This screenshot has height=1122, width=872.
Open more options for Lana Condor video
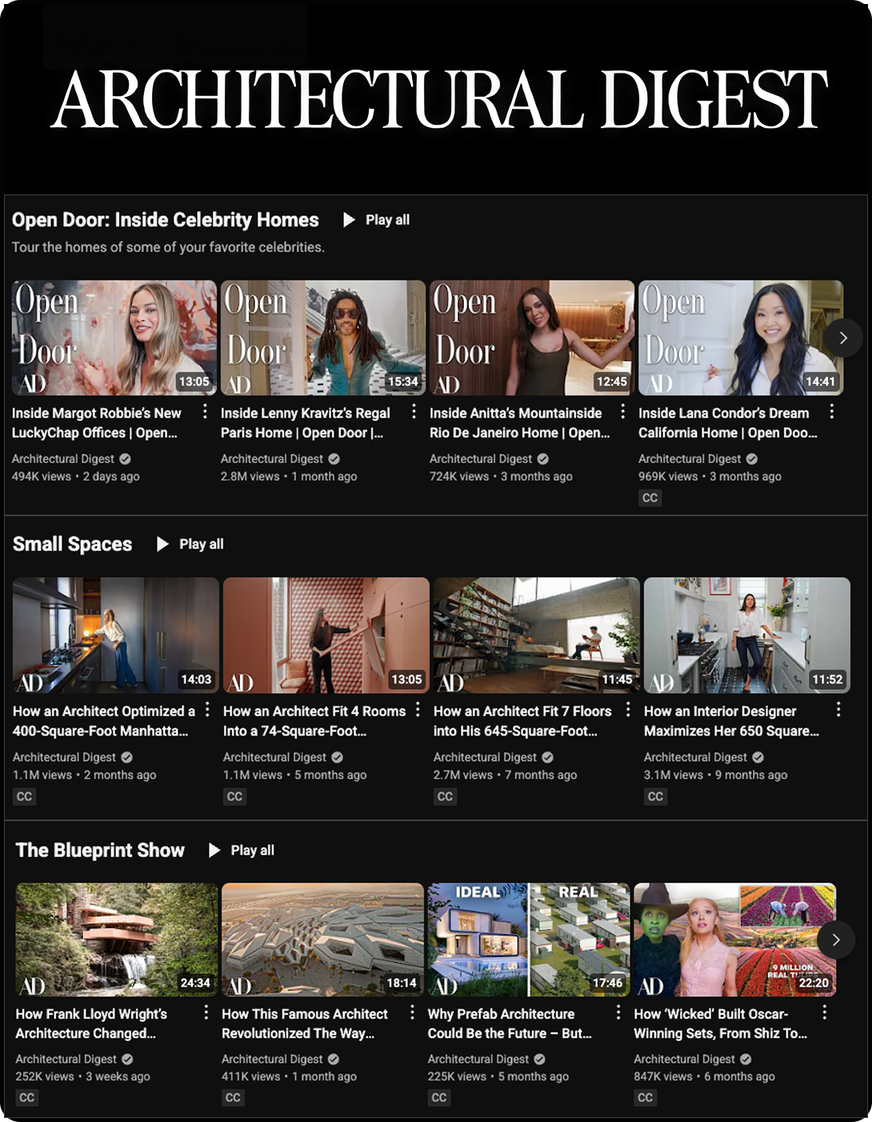click(832, 411)
